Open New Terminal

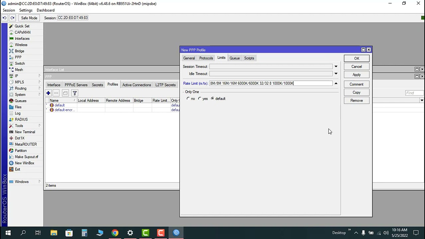pos(25,132)
